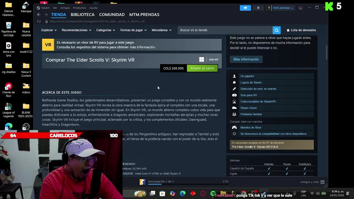Open Microsoft Store from the taskbar
Viewport: 354px width, 199px height.
(162, 194)
